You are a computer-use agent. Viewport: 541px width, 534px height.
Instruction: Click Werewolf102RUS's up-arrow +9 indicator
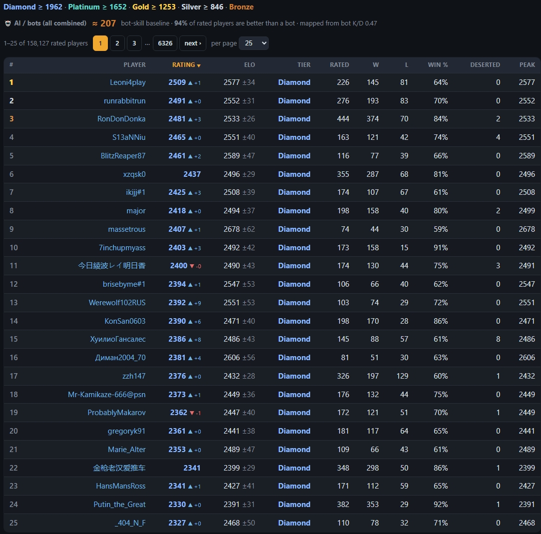(x=194, y=303)
